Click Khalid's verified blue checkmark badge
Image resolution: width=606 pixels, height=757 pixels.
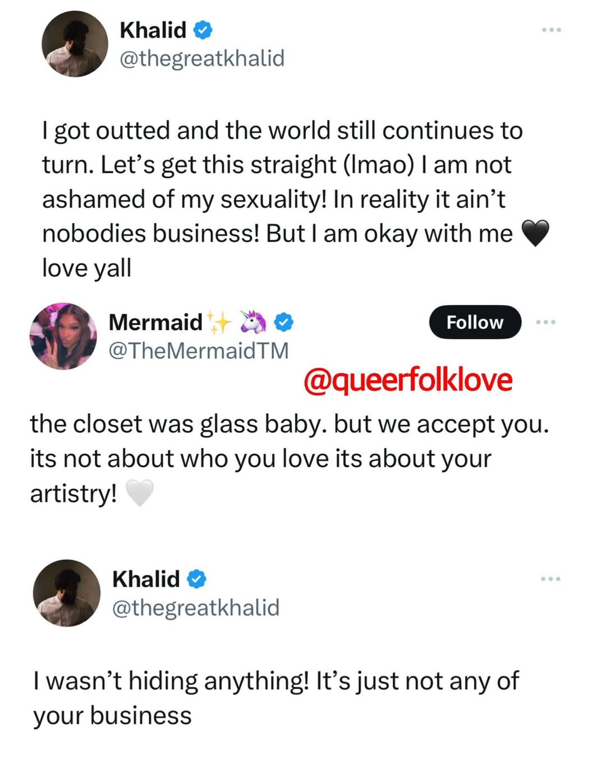[202, 31]
